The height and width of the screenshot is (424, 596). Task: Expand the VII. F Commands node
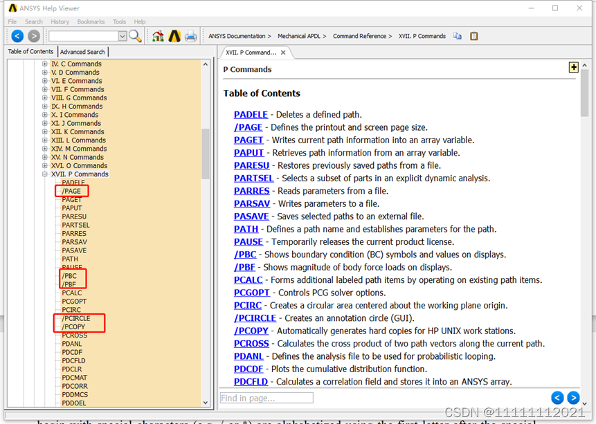(45, 89)
